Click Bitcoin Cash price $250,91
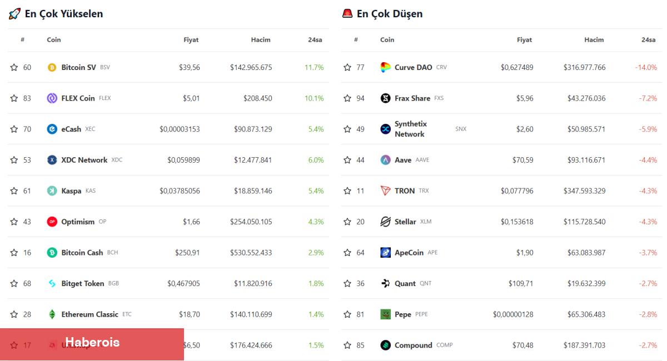Viewport: 667px width, 361px height. point(187,253)
